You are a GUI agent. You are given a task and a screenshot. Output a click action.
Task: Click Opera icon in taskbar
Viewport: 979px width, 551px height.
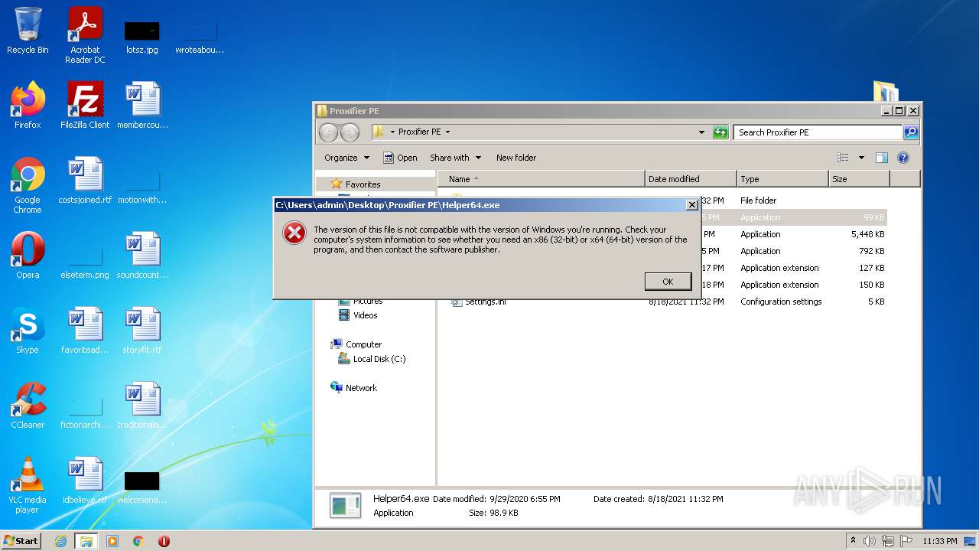(x=164, y=541)
